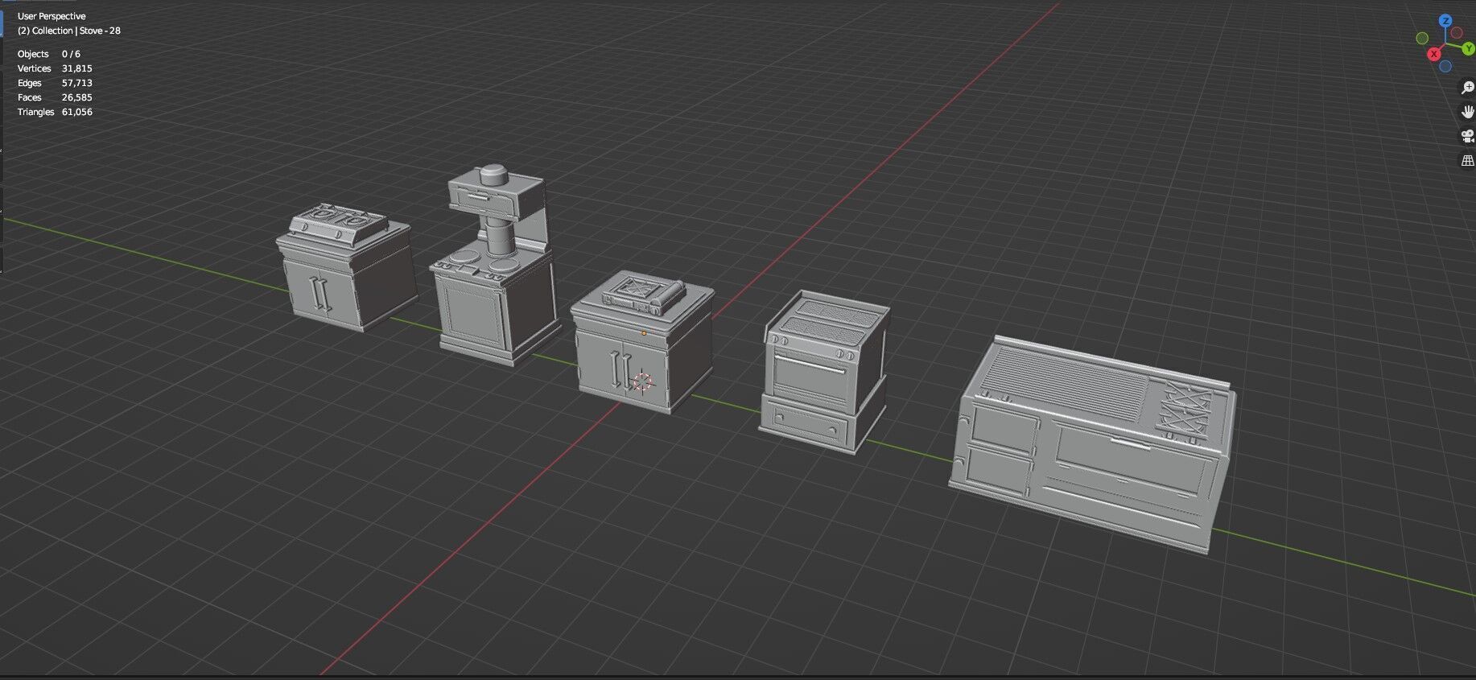Viewport: 1476px width, 680px height.
Task: Click the Objects count '0 / 6' statistic
Action: tap(71, 54)
